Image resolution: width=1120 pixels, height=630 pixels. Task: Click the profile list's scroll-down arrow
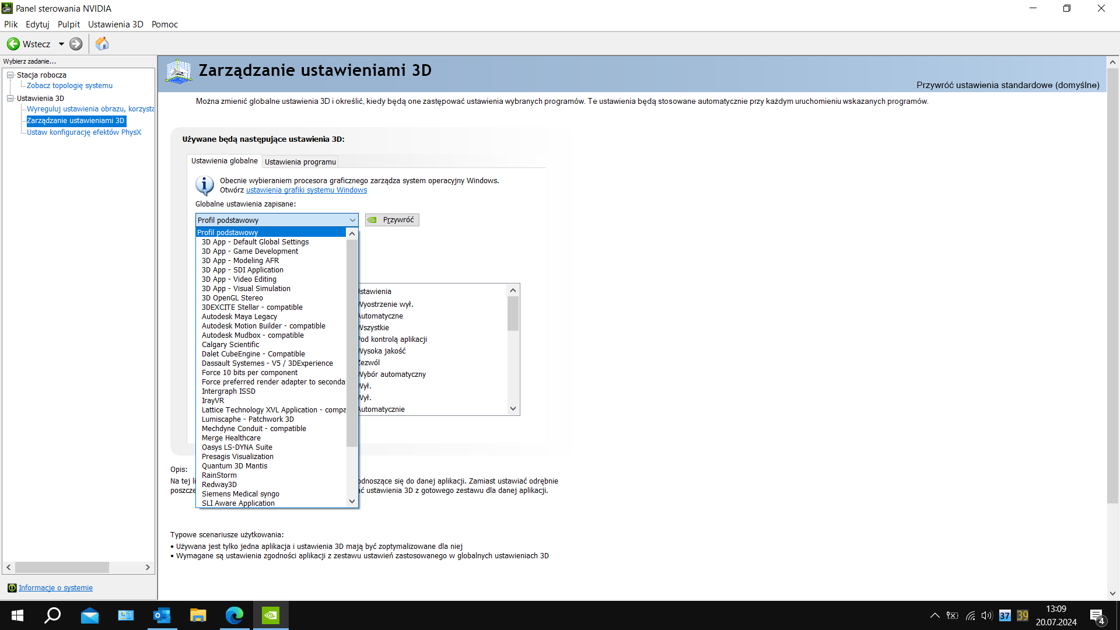352,501
